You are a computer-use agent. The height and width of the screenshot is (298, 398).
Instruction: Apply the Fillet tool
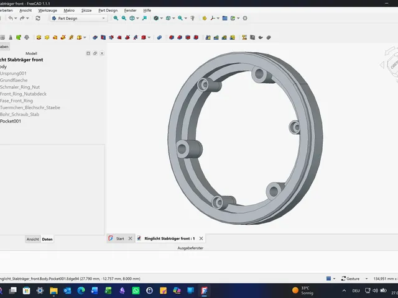[x=172, y=37]
